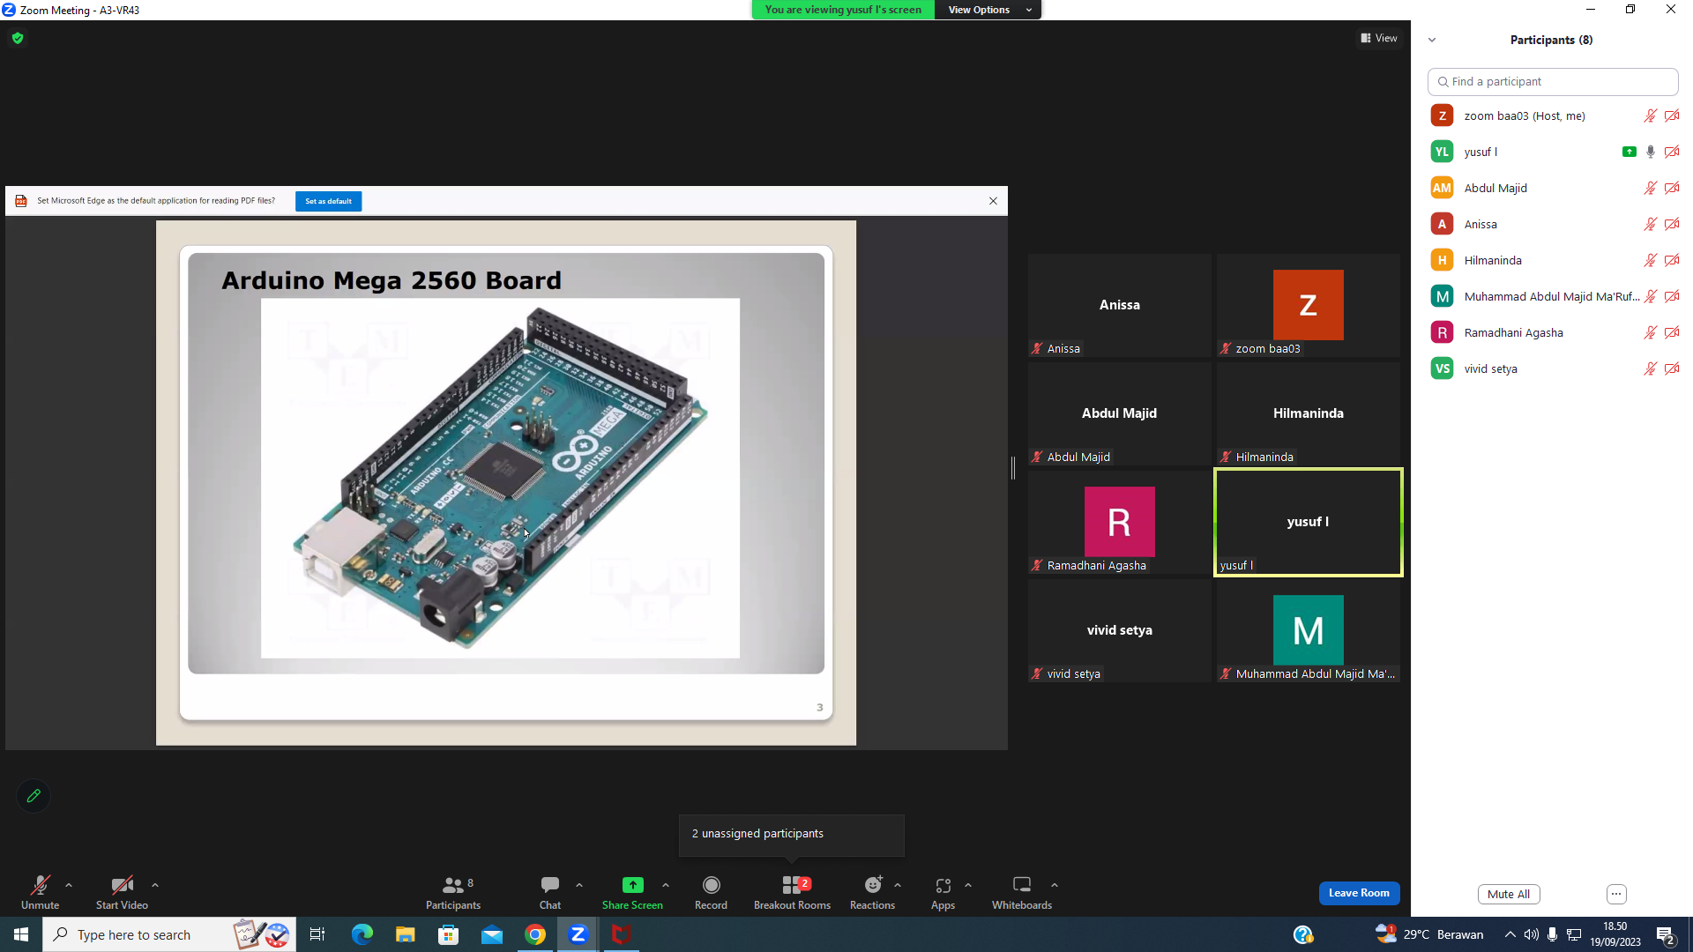Toggle mute for Anissa in participant list
1693x952 pixels.
coord(1650,224)
